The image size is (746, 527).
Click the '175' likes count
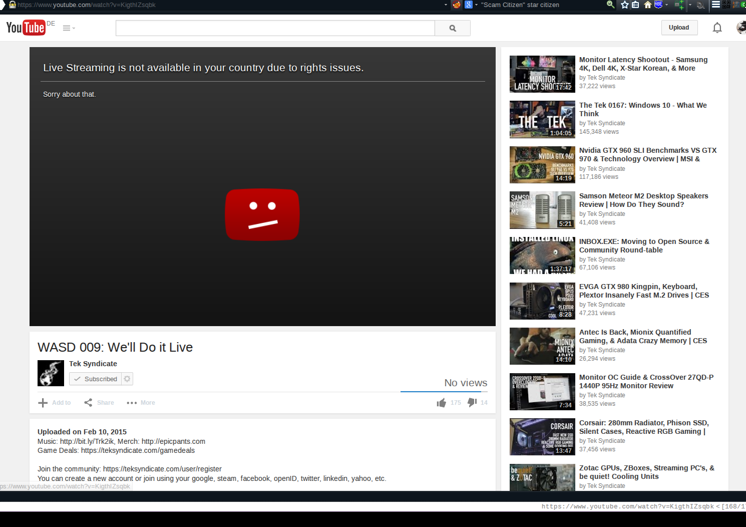point(456,403)
